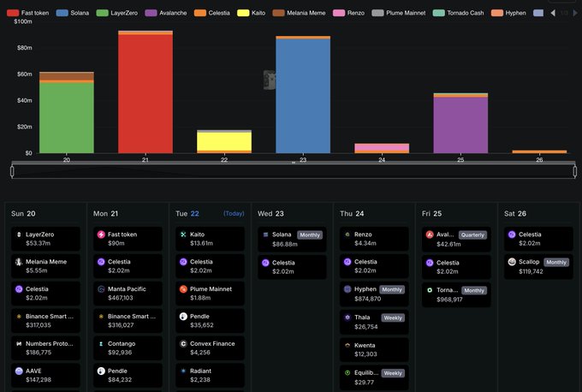Viewport: 582px width, 392px height.
Task: Open Numbers Protocol $186,775 card
Action: tap(45, 347)
